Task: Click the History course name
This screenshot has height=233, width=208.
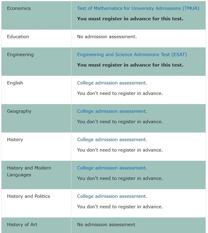Action: click(15, 140)
